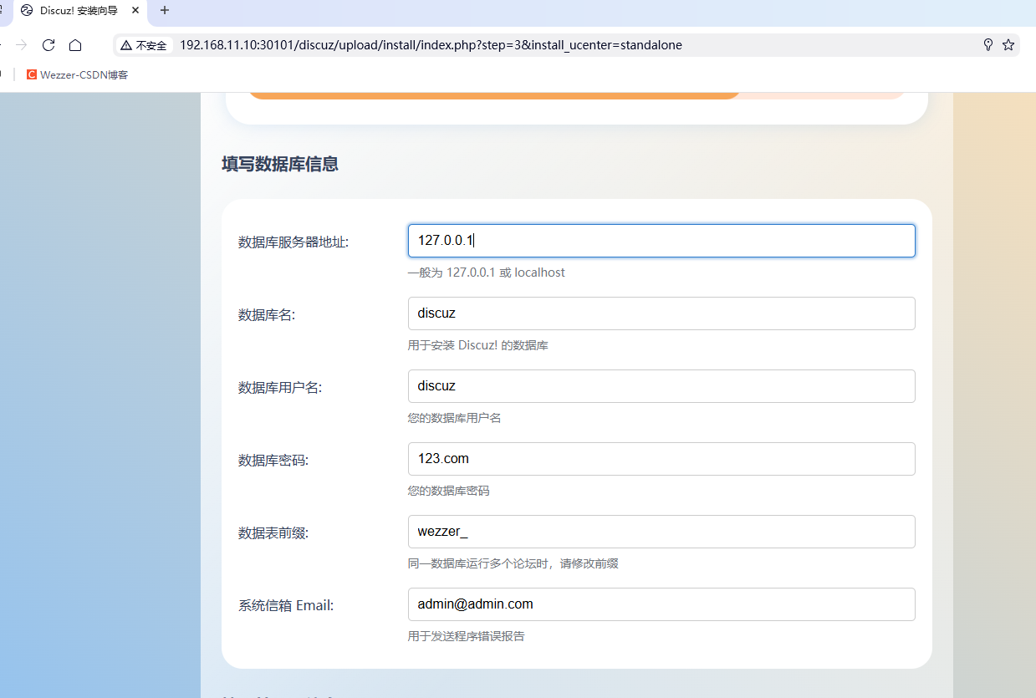Viewport: 1036px width, 698px height.
Task: Bookmark this page with the star icon
Action: (1008, 45)
